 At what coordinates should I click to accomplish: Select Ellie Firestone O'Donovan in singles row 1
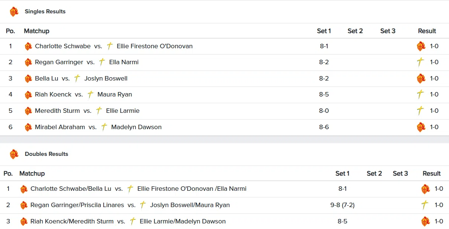154,46
